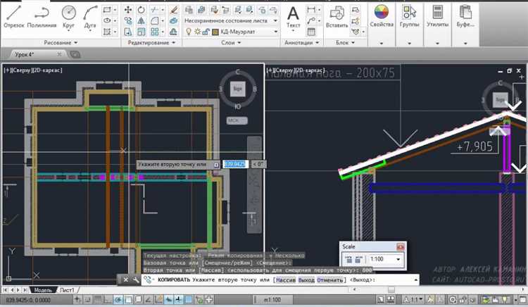Toggle the layer lock padlock icon

[x=207, y=31]
